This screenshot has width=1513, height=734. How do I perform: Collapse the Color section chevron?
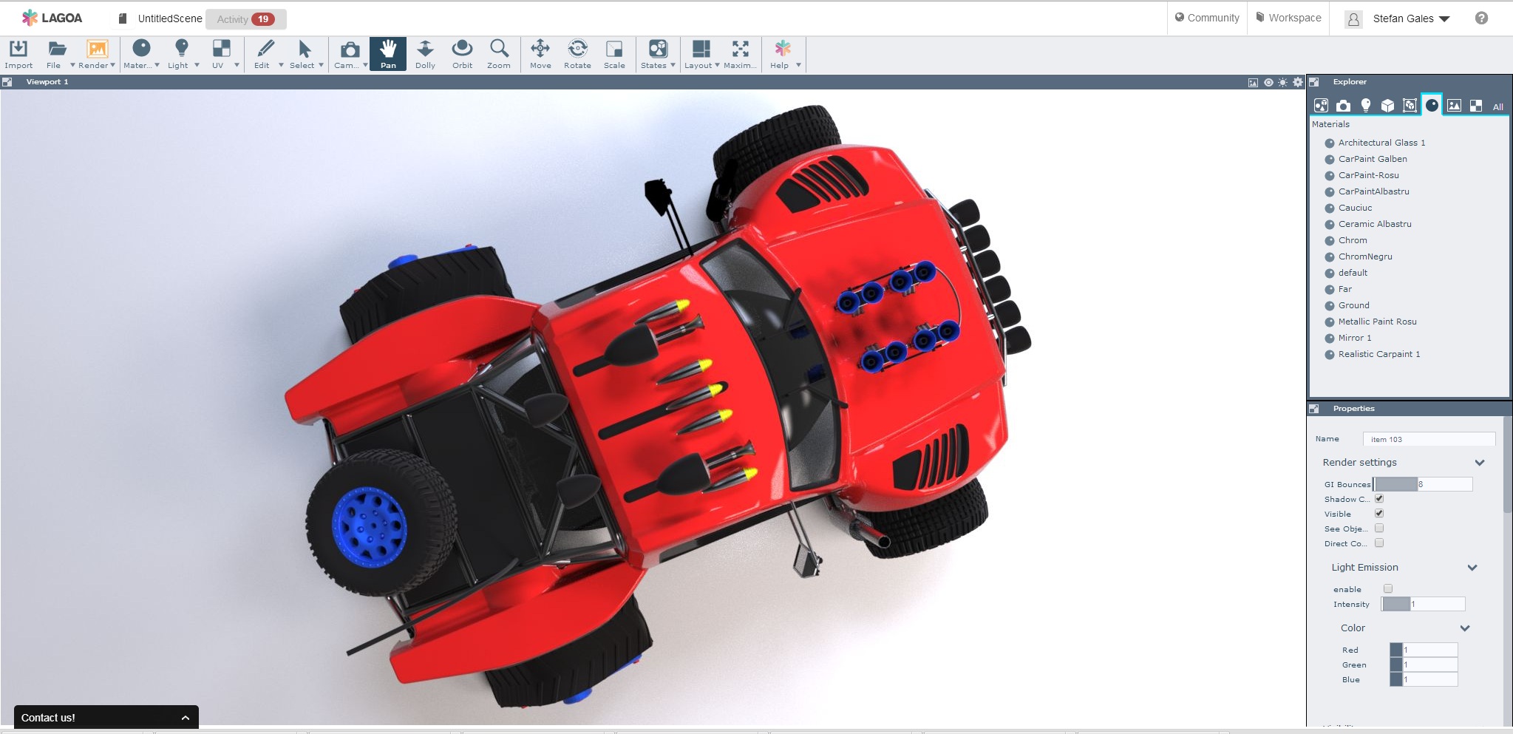[x=1465, y=628]
